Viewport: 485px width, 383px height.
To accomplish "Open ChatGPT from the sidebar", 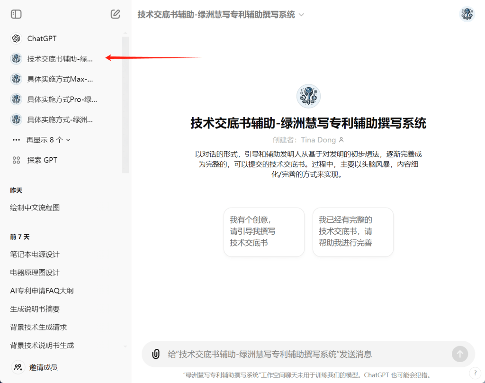I will [x=42, y=38].
